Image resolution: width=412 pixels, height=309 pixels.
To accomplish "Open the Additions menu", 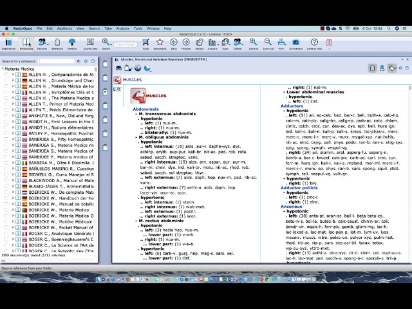I will pyautogui.click(x=64, y=28).
